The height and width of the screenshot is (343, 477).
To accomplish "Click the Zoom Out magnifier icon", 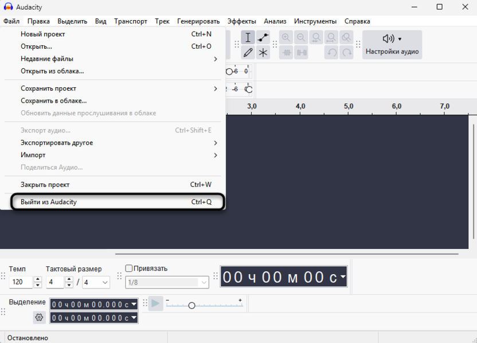I will (300, 38).
